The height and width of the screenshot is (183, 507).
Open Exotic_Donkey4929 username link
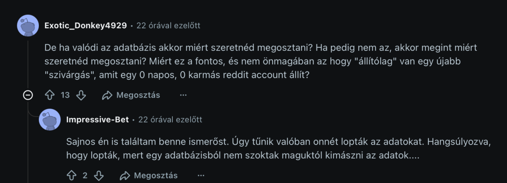[x=85, y=26]
